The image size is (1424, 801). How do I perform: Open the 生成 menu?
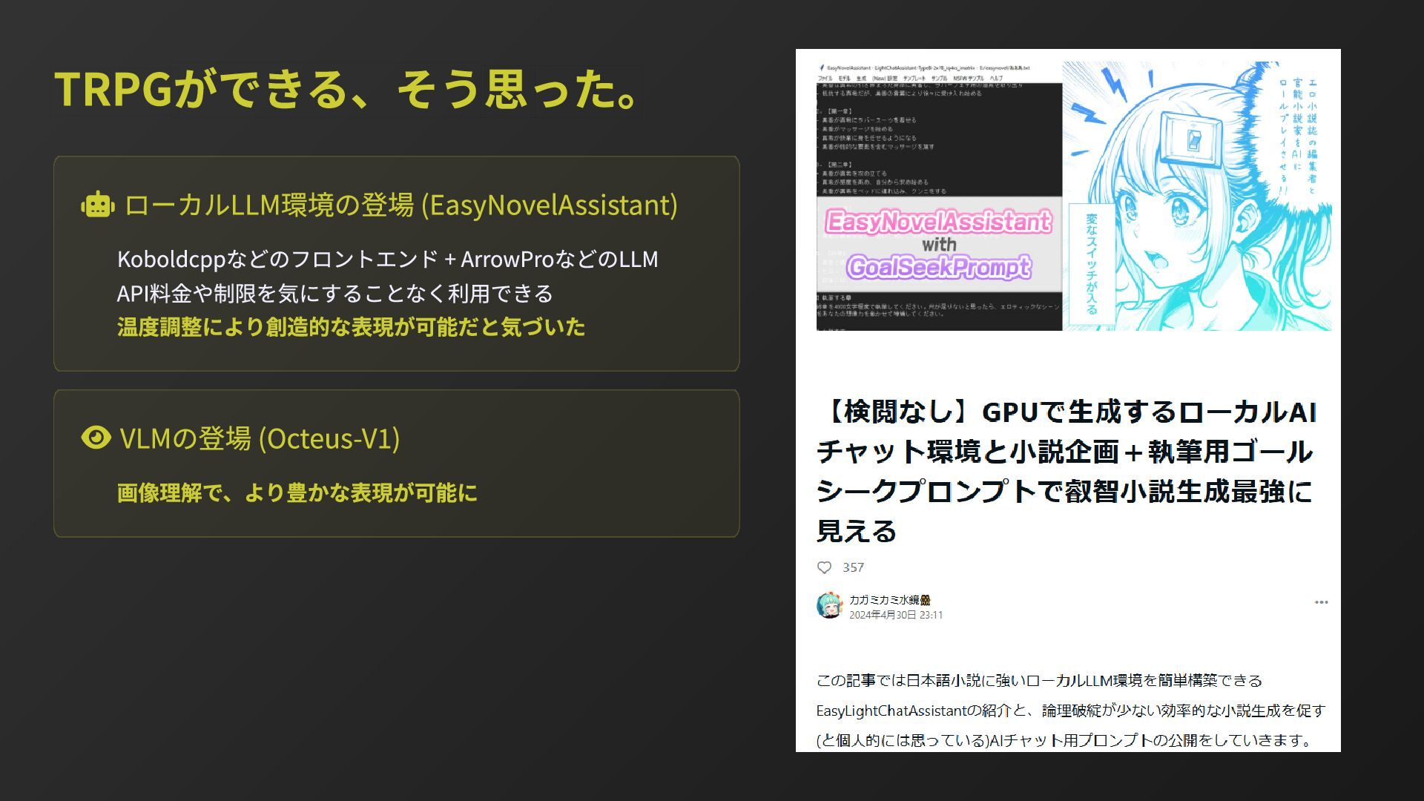(x=861, y=79)
